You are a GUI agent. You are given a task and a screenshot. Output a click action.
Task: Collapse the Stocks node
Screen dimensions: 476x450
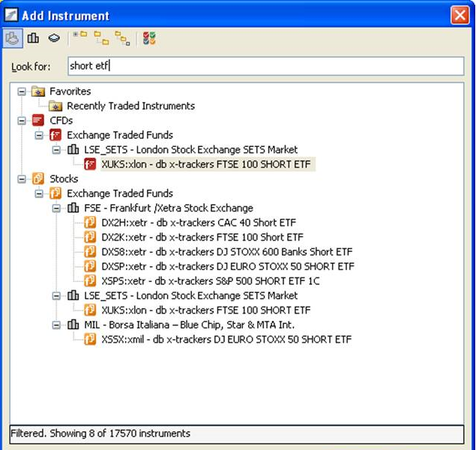[x=22, y=178]
